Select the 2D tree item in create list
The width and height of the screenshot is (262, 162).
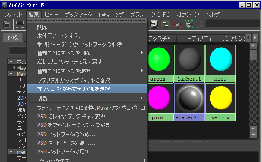[x=21, y=98]
